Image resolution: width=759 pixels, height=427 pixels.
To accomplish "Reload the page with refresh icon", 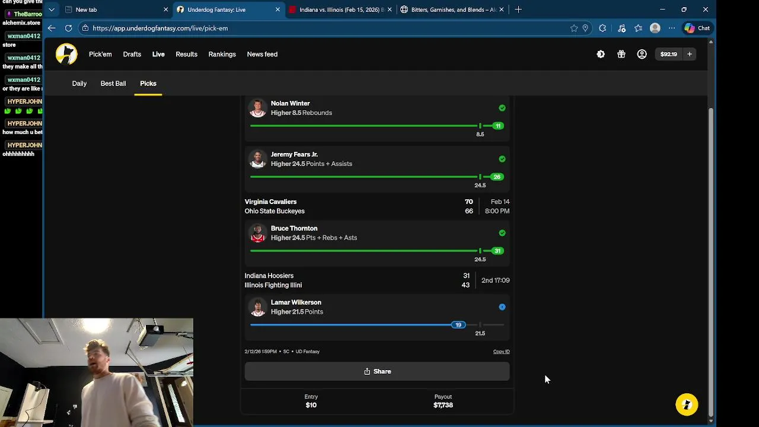I will (x=69, y=28).
